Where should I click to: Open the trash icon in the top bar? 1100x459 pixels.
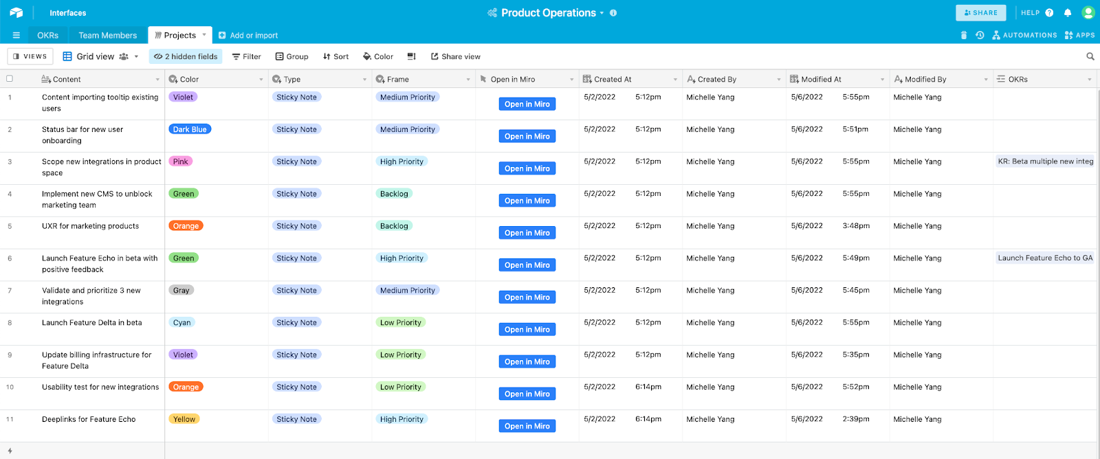point(964,35)
